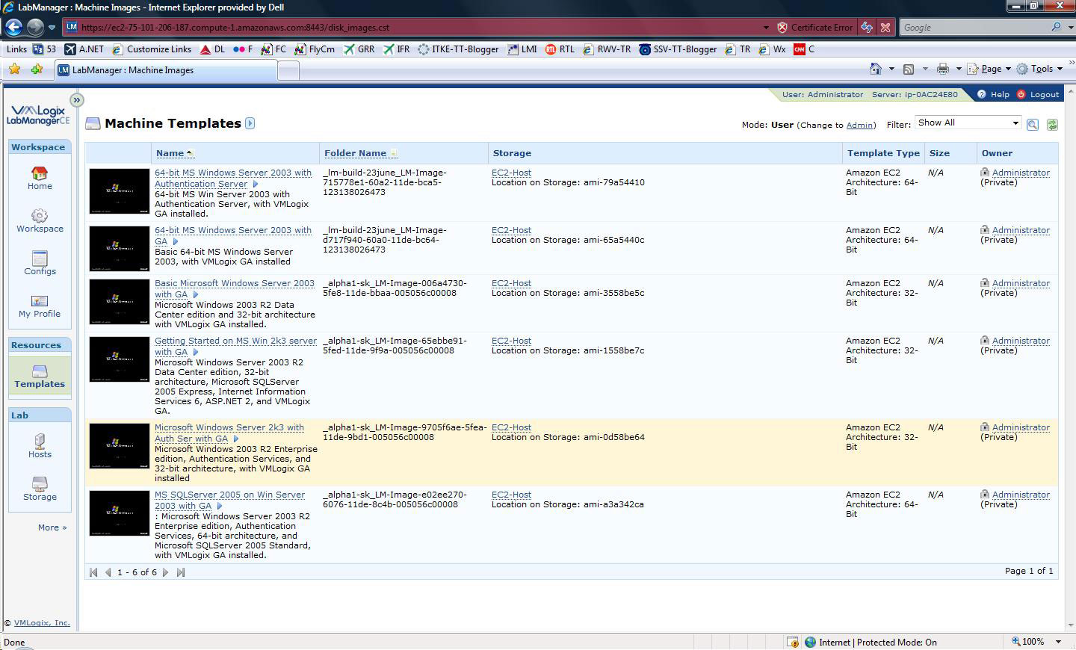Go to the last page of results

click(x=180, y=572)
